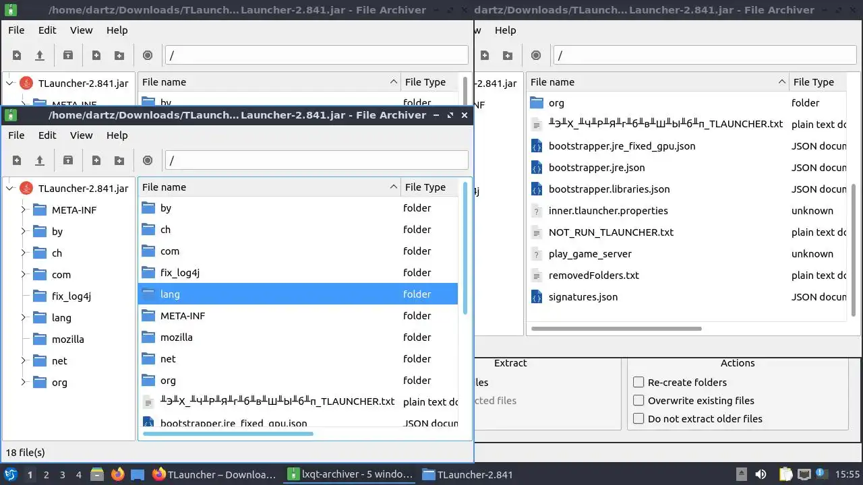863x485 pixels.
Task: Click File Type column header in front window
Action: pos(429,187)
